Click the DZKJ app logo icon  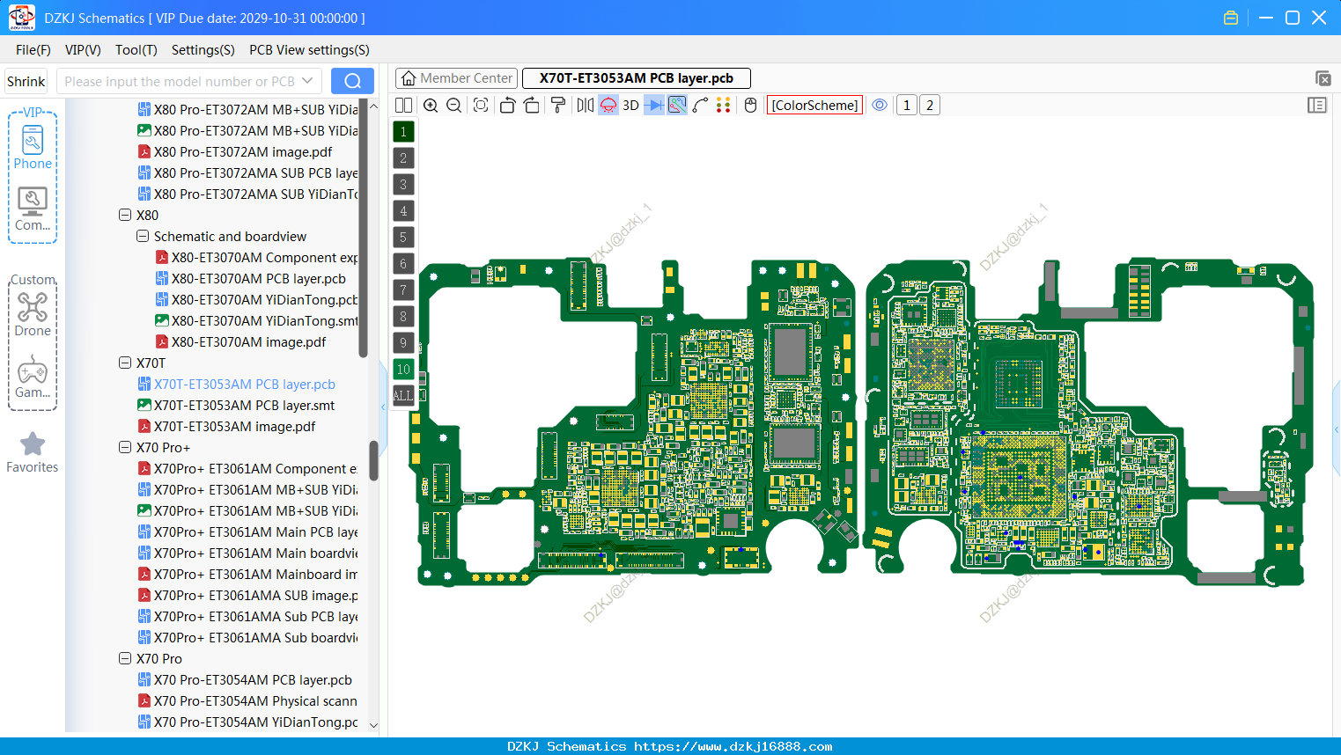click(x=21, y=18)
